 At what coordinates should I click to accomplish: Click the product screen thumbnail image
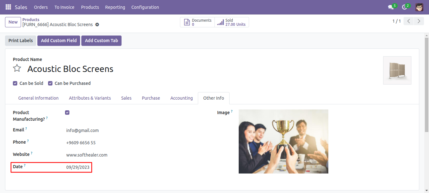click(x=397, y=70)
